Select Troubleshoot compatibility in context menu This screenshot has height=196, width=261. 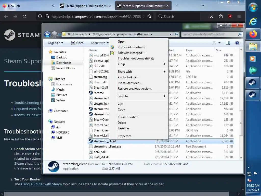pos(136,58)
